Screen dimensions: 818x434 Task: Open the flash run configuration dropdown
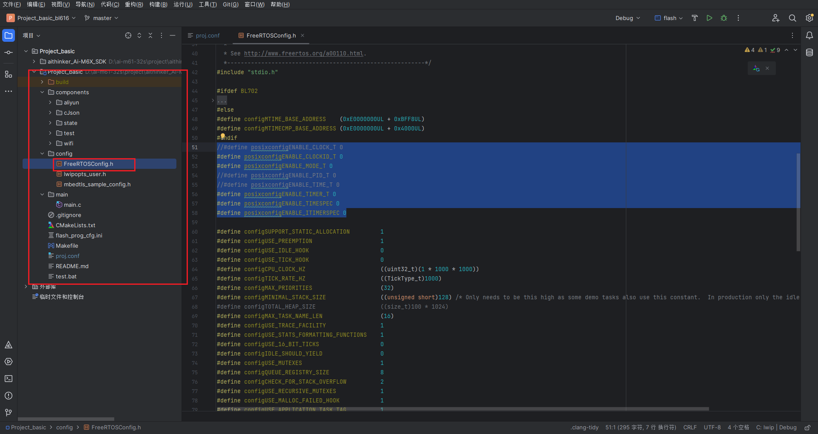(x=668, y=18)
